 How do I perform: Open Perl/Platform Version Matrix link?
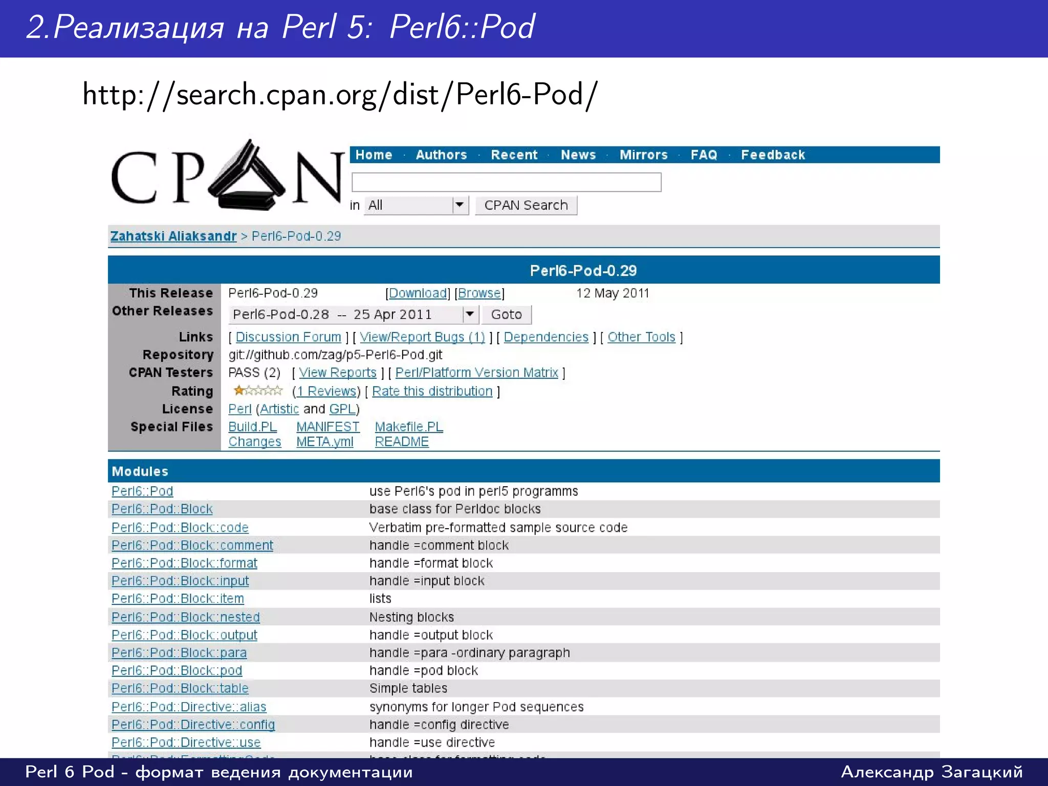coord(477,373)
